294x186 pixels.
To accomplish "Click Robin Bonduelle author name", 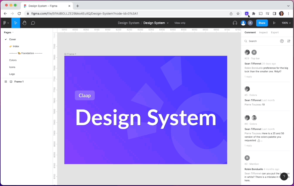I will click(254, 169).
